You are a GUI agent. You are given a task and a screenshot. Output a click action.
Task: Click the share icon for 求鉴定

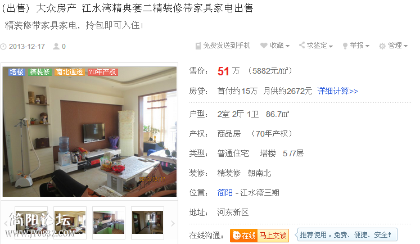[302, 45]
